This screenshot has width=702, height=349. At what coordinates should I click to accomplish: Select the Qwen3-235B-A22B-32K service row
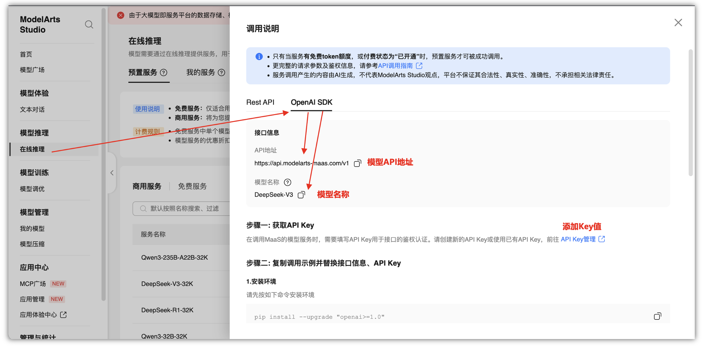[181, 258]
